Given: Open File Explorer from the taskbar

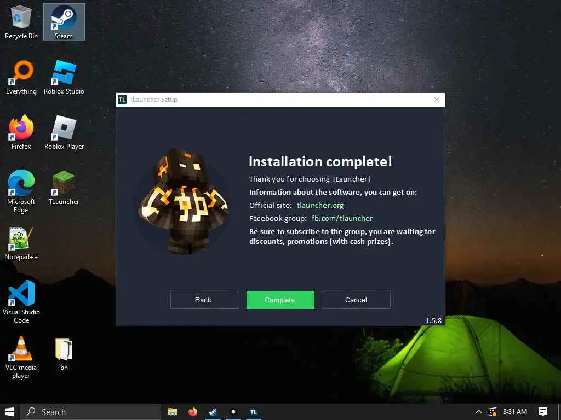Looking at the screenshot, I should pos(173,412).
